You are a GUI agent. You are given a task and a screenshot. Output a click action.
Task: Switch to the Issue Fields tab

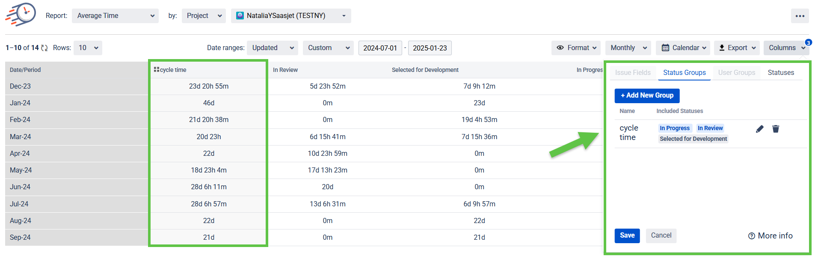(632, 73)
